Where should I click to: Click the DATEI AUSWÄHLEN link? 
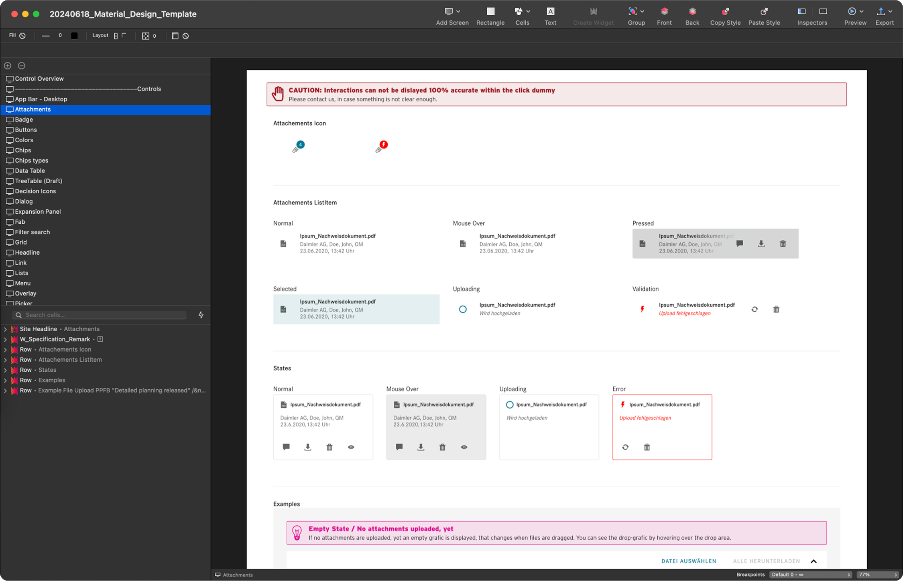click(x=689, y=561)
